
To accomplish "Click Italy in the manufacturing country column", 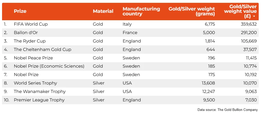I will point(127,24).
